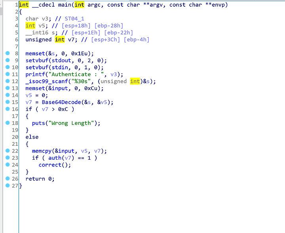This screenshot has width=285, height=233.
Task: Toggle breakpoint dot on line 26
Action: [x=8, y=178]
